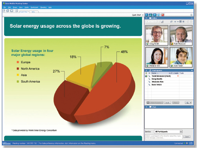Open the Share menu
197x148 pixels.
point(15,7)
